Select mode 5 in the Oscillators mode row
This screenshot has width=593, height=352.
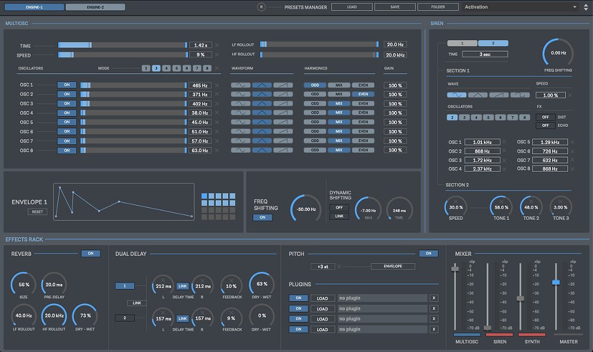177,68
